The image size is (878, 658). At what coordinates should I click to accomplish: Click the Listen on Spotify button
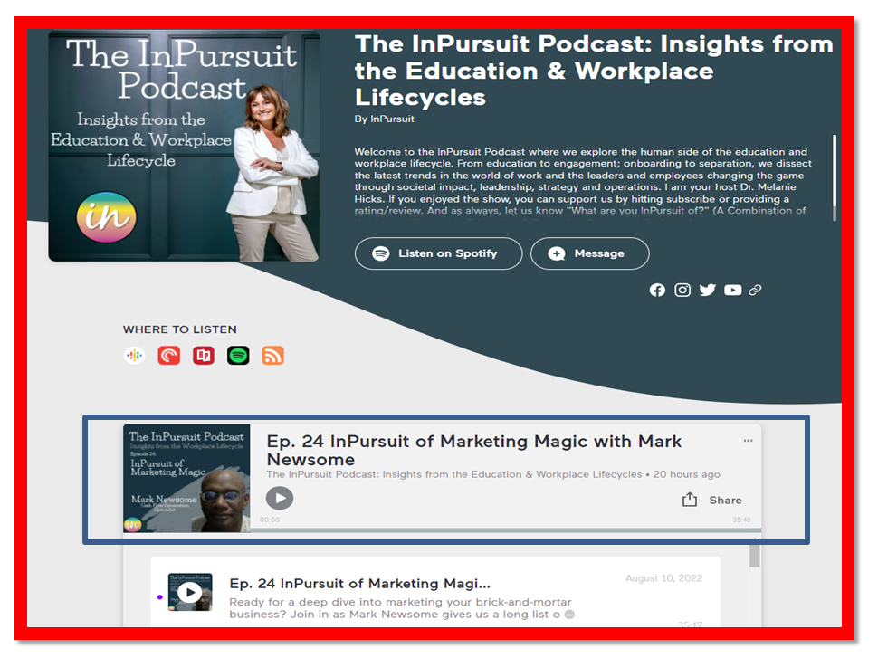(x=438, y=253)
